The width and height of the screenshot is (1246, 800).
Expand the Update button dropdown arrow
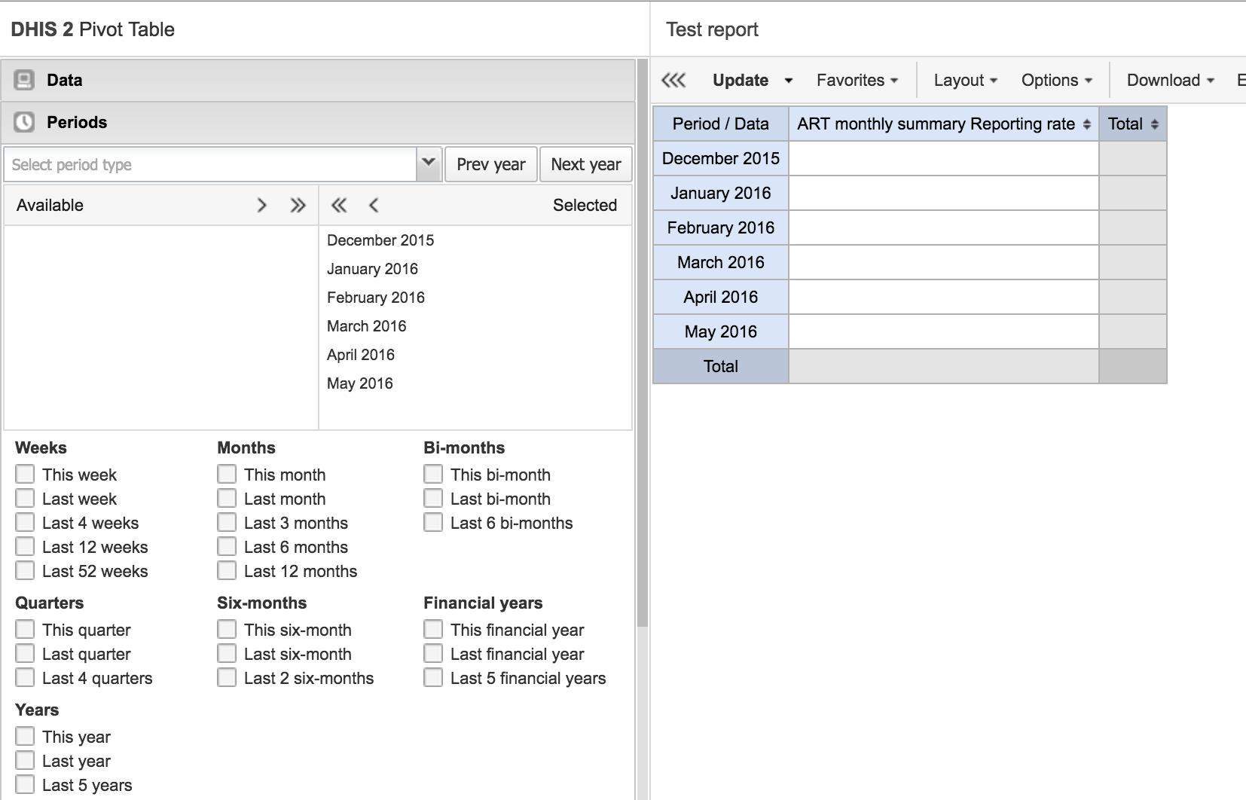tap(789, 81)
